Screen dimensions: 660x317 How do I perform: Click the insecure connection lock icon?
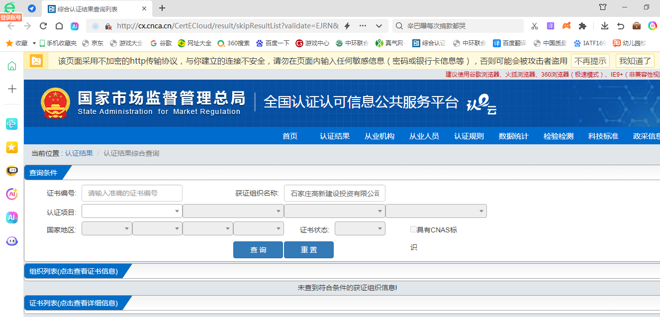108,26
